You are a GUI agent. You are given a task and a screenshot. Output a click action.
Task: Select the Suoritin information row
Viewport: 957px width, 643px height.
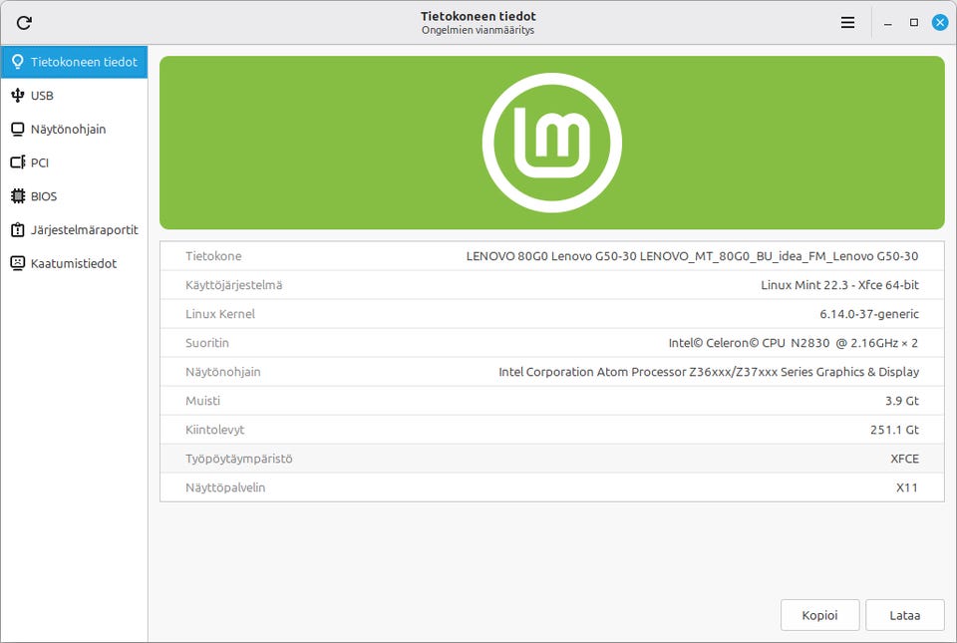551,343
